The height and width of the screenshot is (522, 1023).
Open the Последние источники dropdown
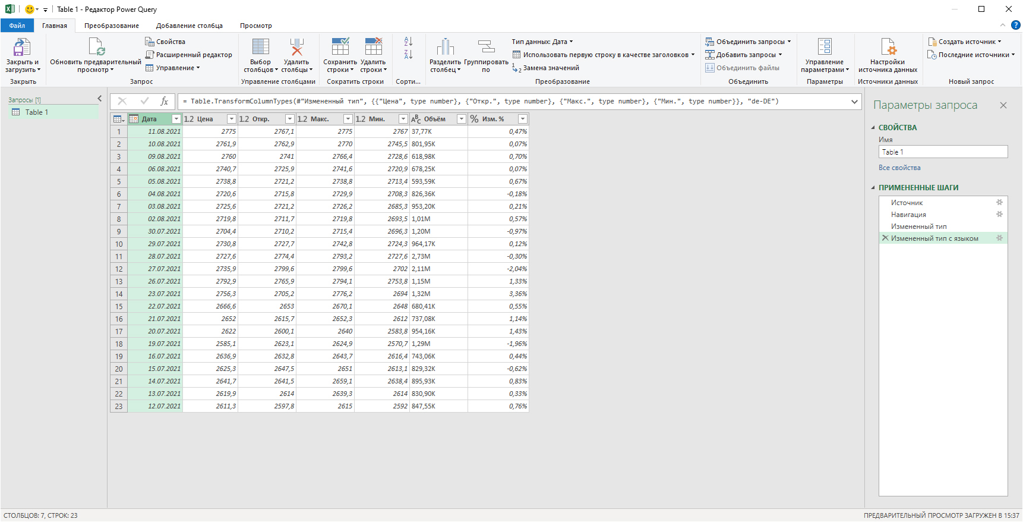click(971, 55)
